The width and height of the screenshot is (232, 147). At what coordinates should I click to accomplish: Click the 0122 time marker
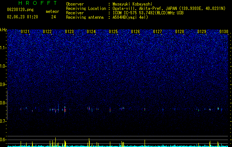pos(47,32)
